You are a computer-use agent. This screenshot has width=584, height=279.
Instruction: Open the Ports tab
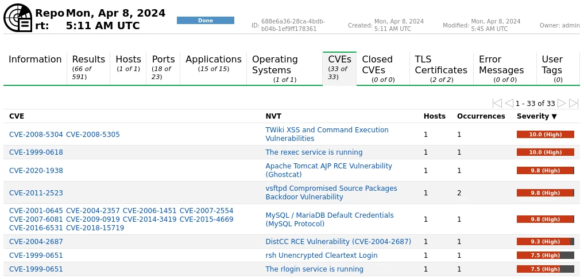[x=163, y=68]
